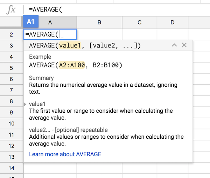Select row 10 header

(12, 124)
